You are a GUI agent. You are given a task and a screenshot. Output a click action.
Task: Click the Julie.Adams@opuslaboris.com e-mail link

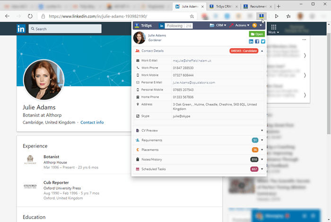194,82
